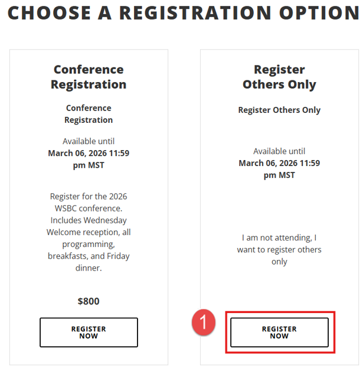The height and width of the screenshot is (371, 363).
Task: Click the $800 price
Action: (x=89, y=301)
